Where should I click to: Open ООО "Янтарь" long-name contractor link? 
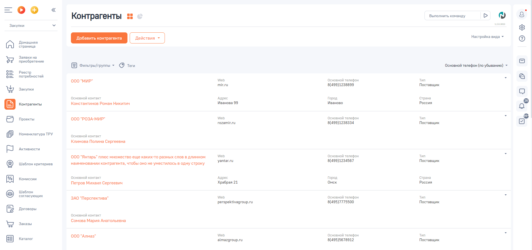click(138, 160)
